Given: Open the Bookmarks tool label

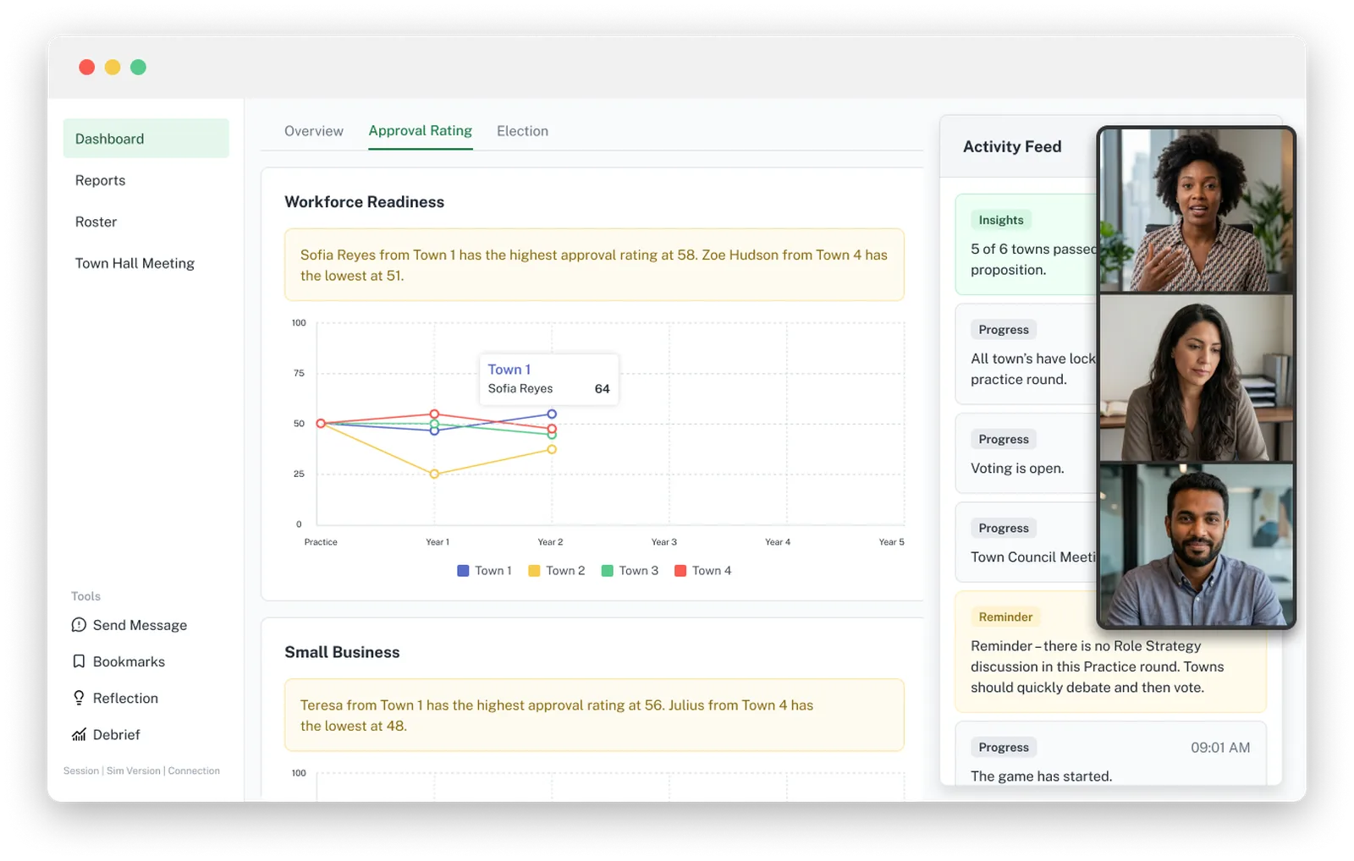Looking at the screenshot, I should pos(129,661).
